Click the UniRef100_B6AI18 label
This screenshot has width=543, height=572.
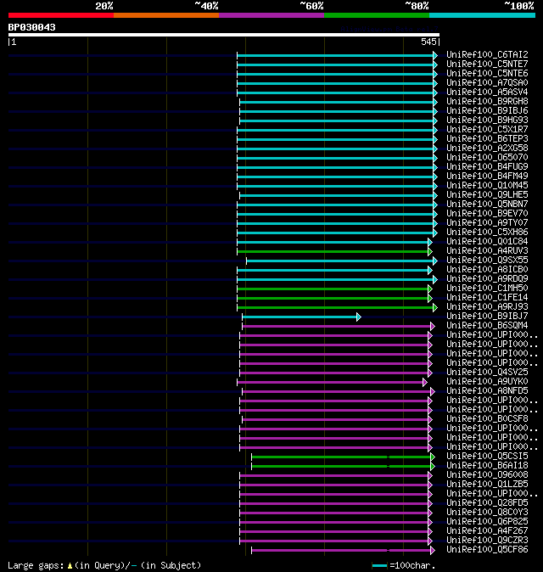pyautogui.click(x=487, y=465)
